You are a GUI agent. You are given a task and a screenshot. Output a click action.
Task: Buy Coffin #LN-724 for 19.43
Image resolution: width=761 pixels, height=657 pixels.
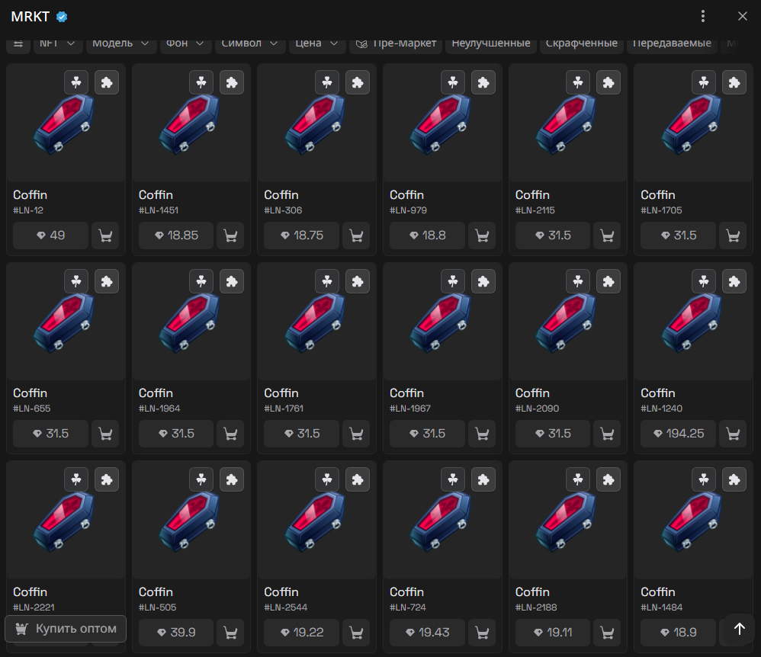(x=427, y=633)
